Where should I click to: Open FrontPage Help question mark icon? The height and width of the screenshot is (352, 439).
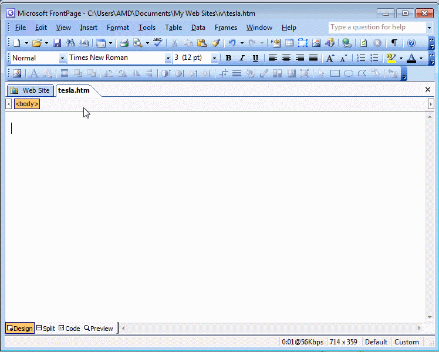coord(411,43)
